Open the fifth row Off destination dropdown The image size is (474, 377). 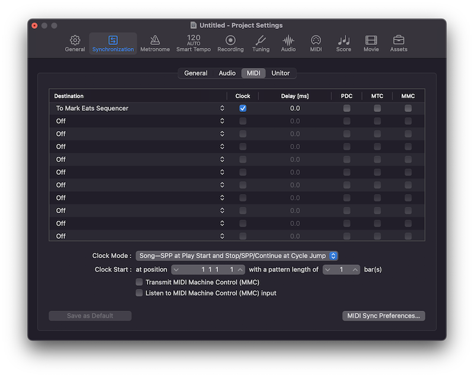222,159
